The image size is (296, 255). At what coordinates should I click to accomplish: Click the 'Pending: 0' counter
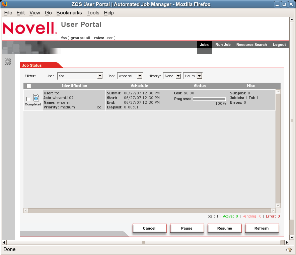coord(252,216)
